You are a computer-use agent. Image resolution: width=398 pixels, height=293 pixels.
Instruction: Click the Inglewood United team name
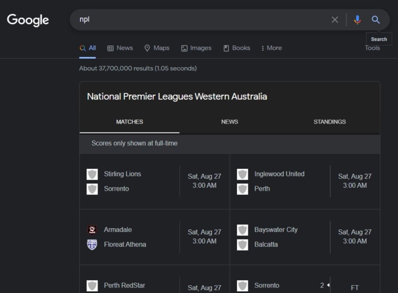point(279,174)
